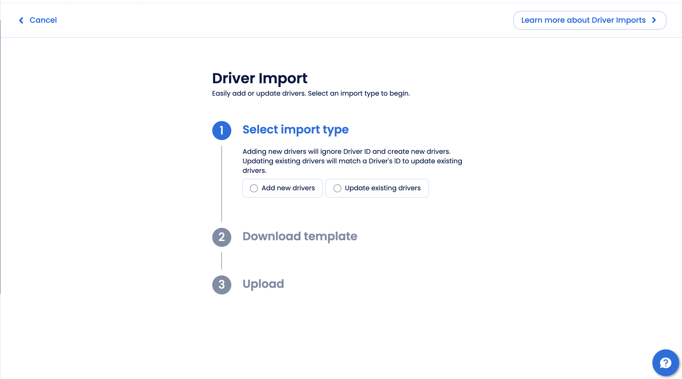Screen dimensions: 682x379
Task: Click the step 3 numbered circle
Action: pyautogui.click(x=222, y=285)
